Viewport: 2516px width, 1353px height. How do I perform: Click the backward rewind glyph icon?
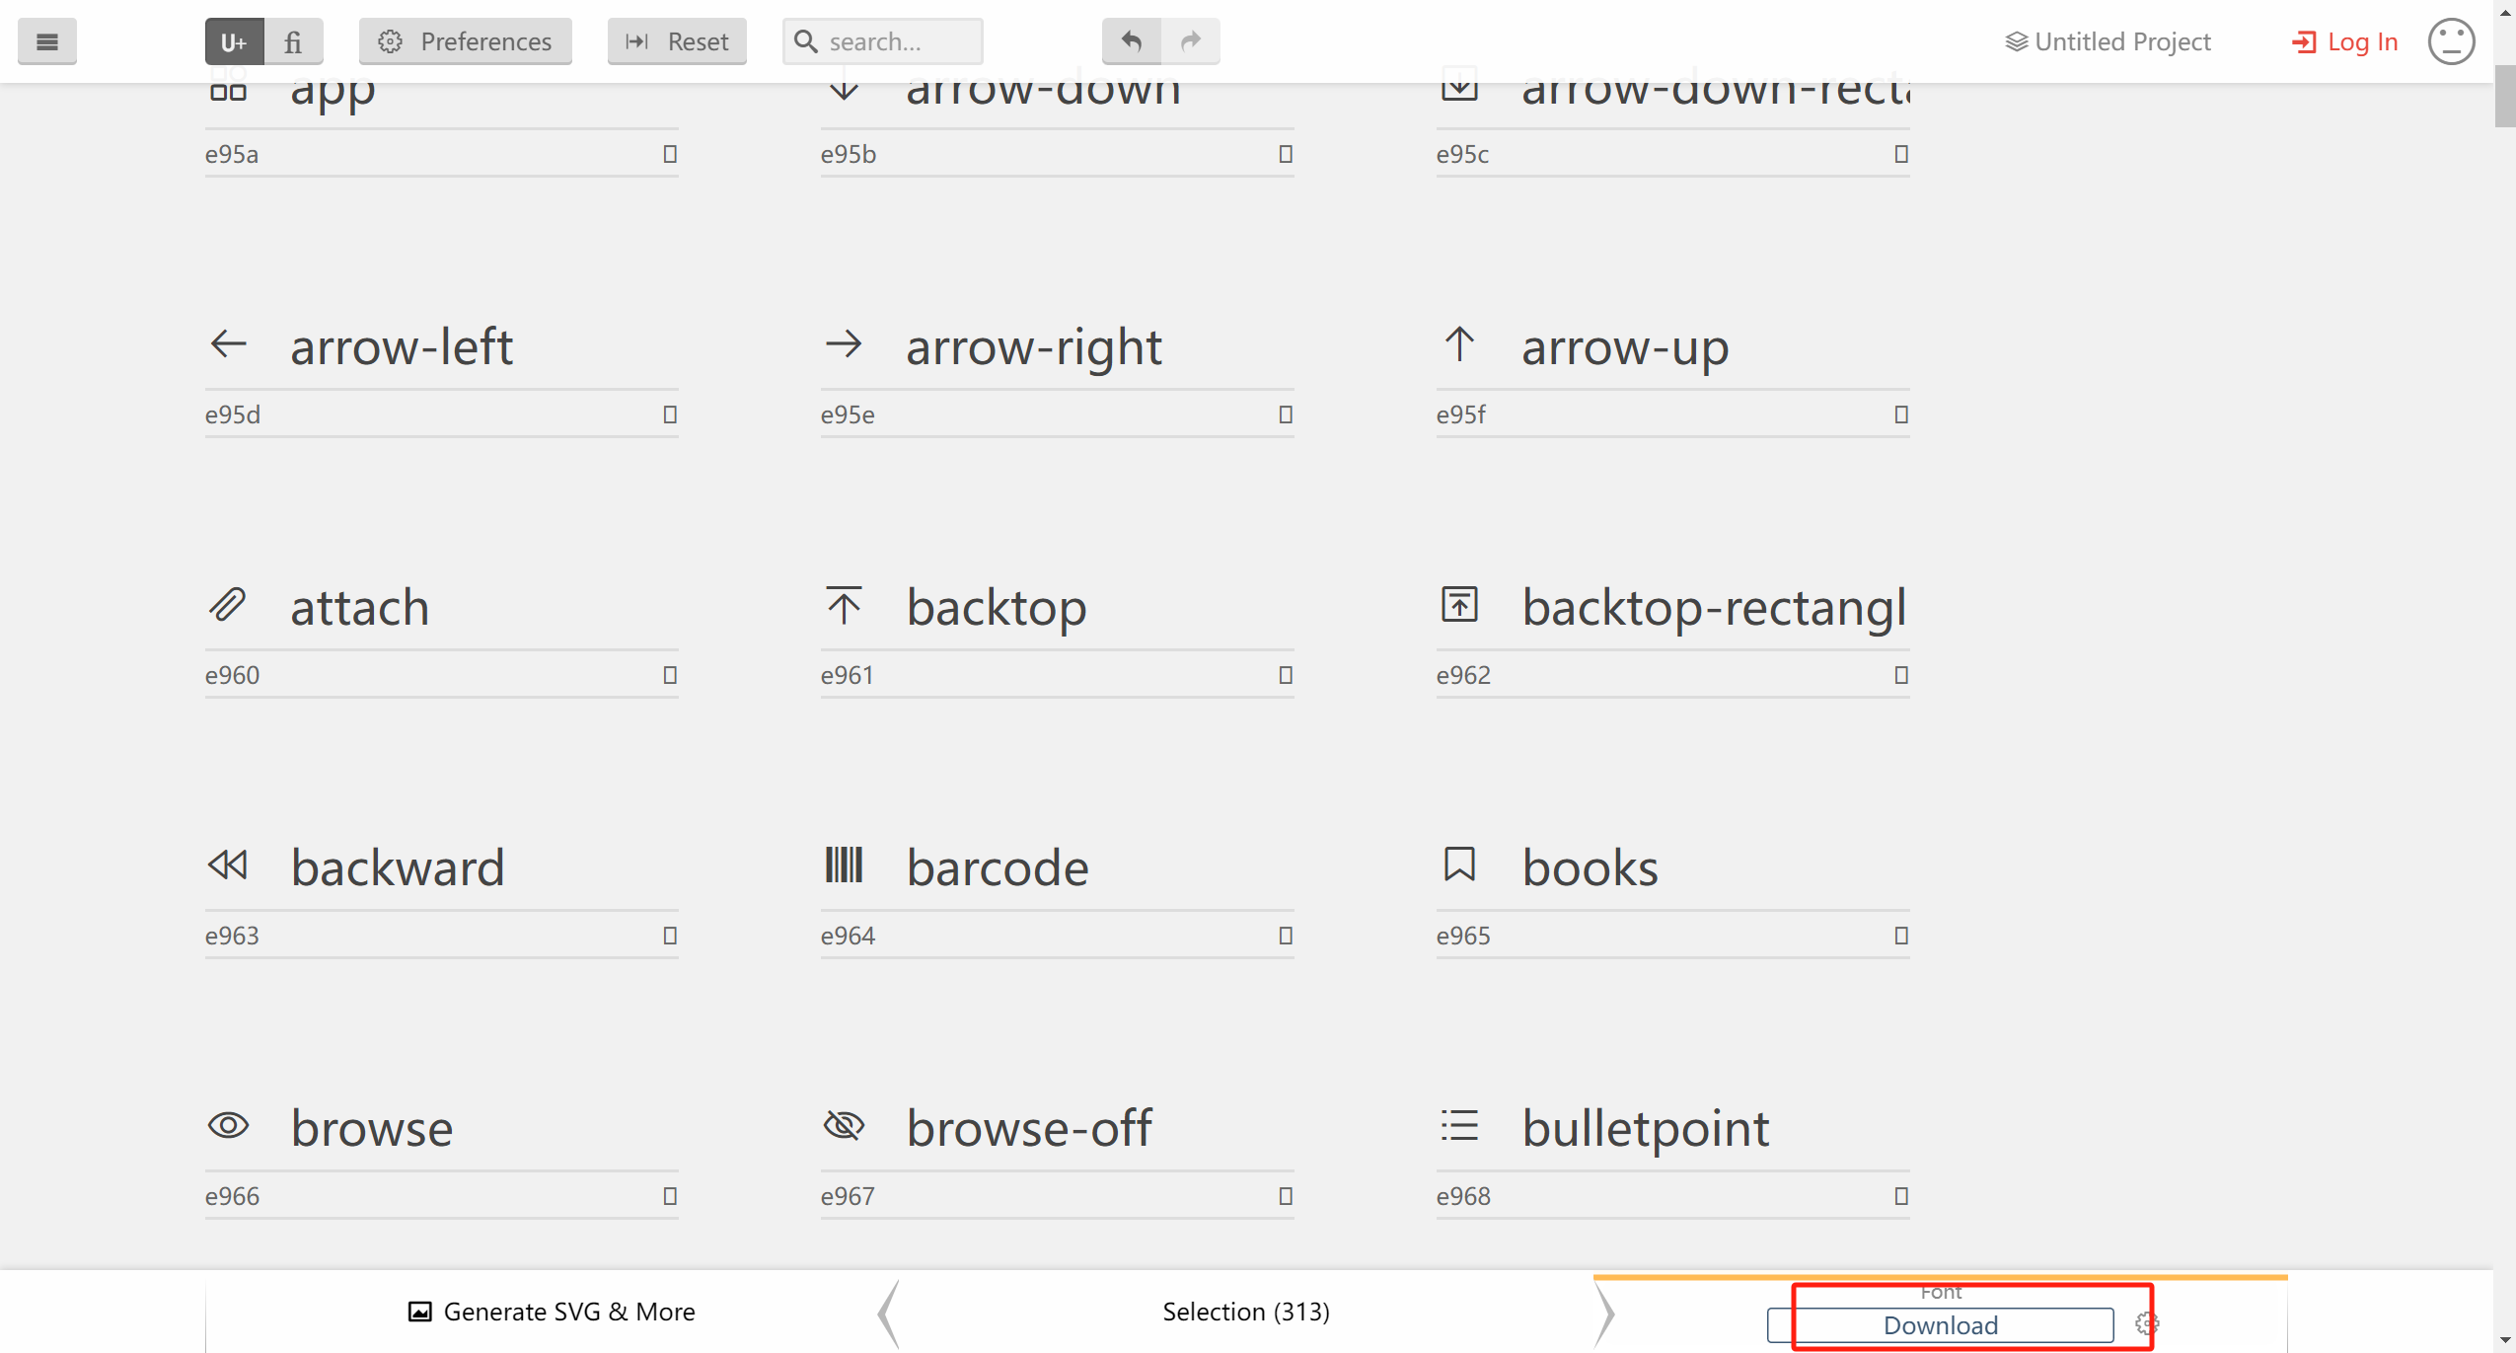point(228,865)
